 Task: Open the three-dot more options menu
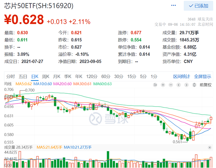click(173, 5)
